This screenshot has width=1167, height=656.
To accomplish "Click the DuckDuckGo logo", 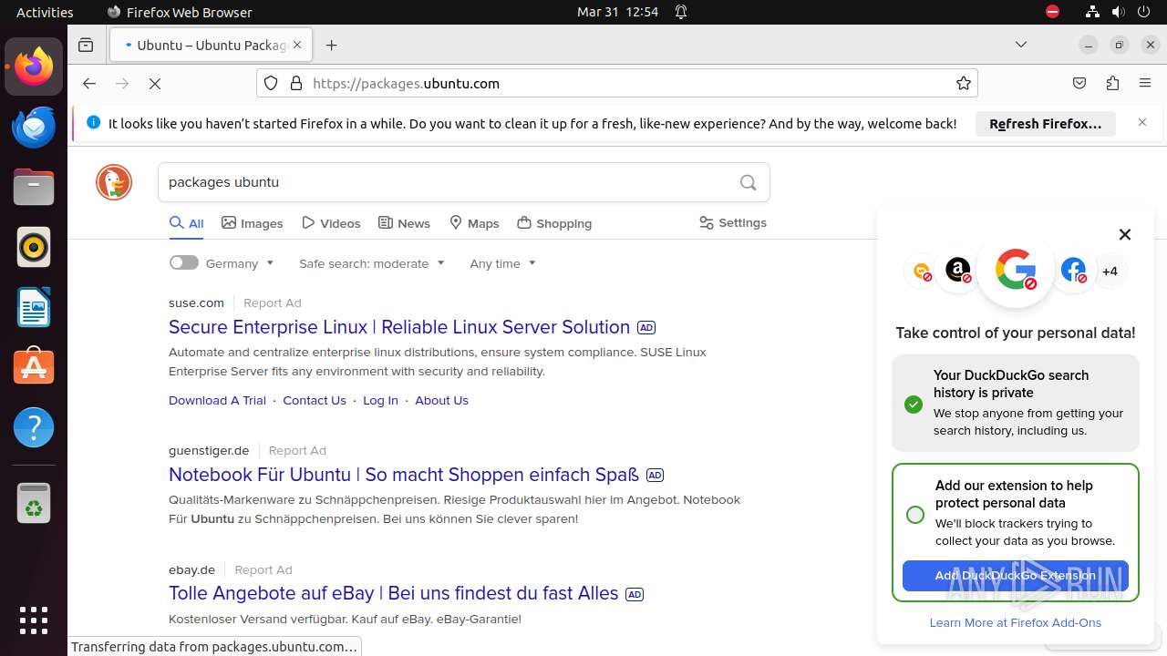I will (114, 182).
